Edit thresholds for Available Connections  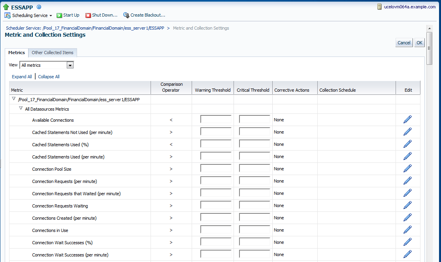click(x=407, y=119)
